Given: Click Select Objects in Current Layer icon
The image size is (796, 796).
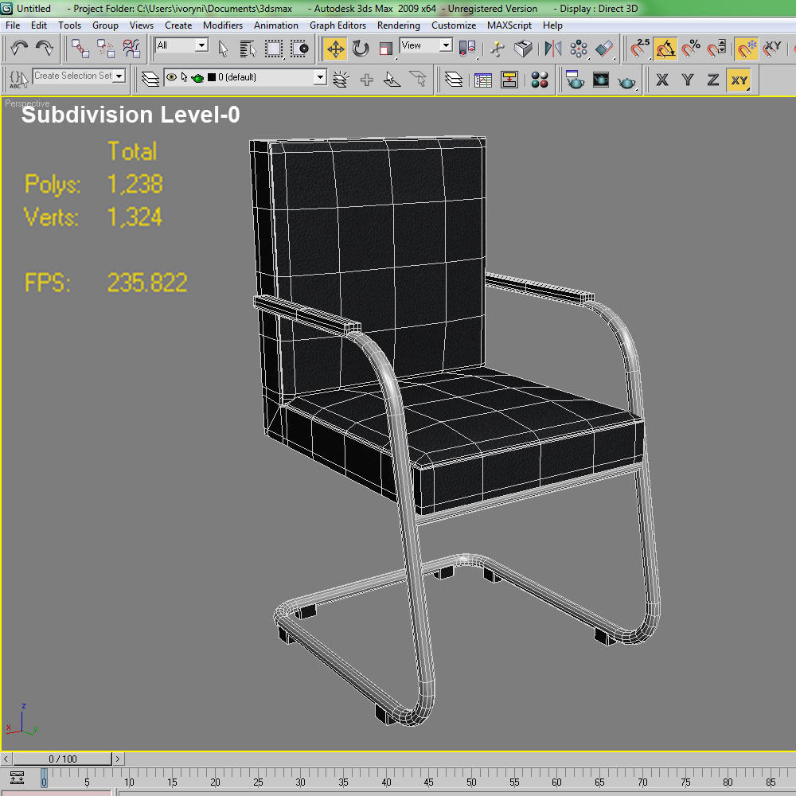Looking at the screenshot, I should 392,79.
